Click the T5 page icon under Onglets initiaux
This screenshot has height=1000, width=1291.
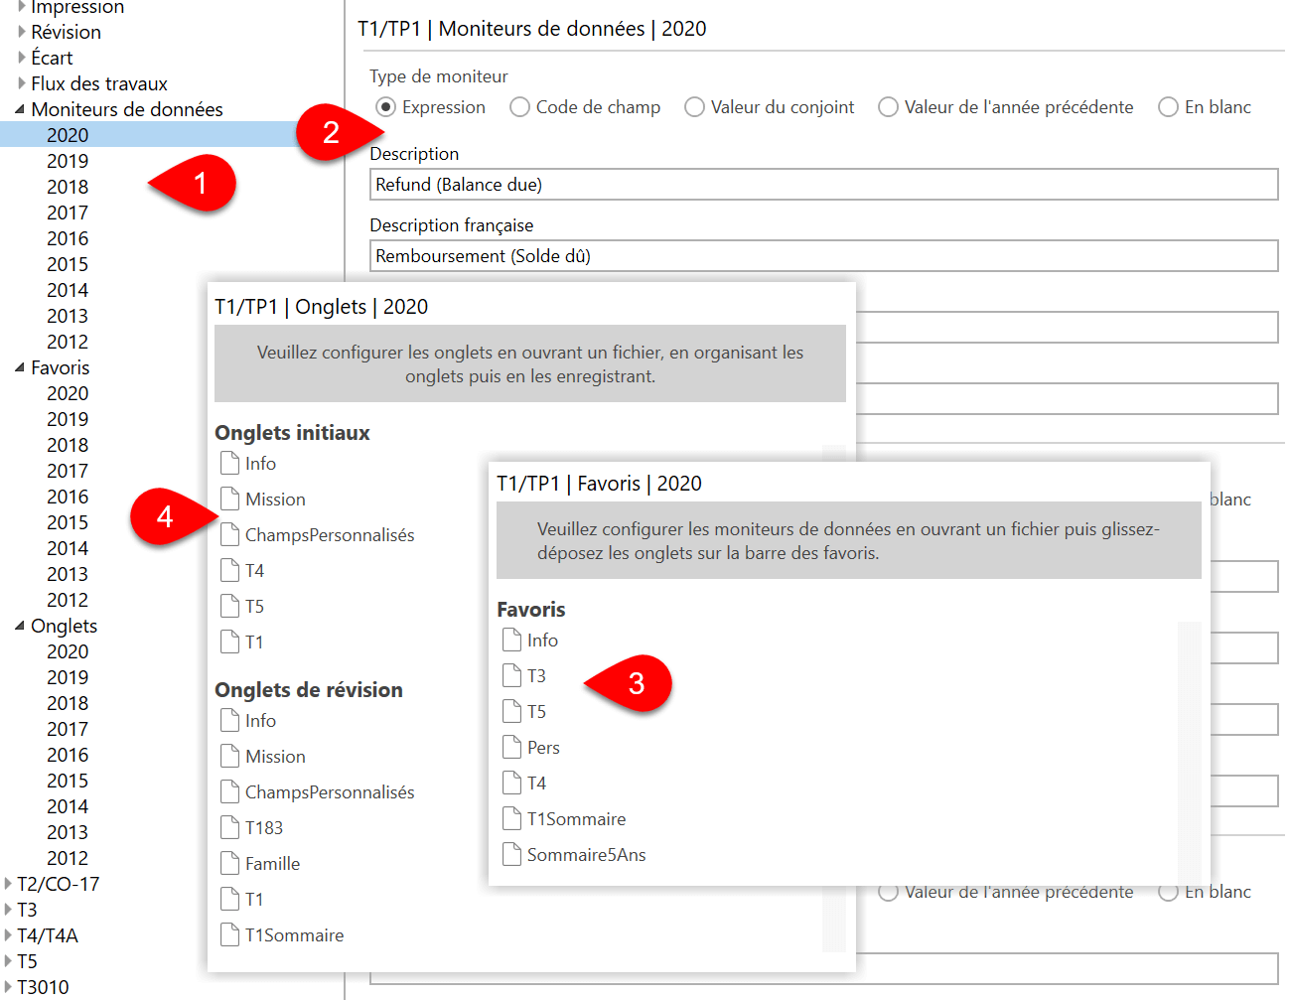229,607
